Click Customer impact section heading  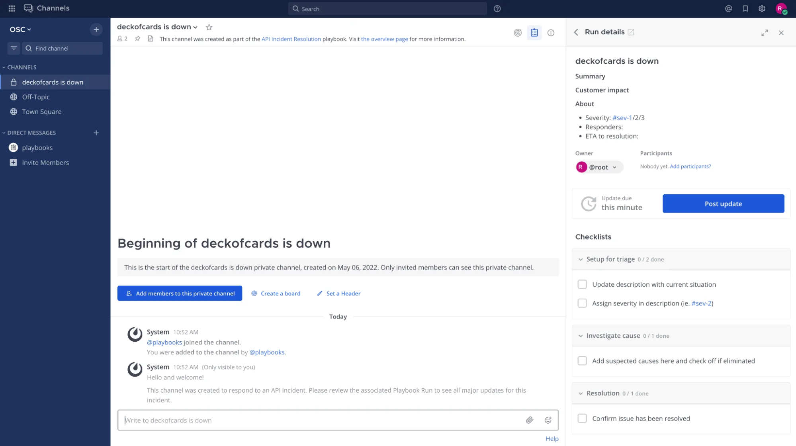coord(602,90)
